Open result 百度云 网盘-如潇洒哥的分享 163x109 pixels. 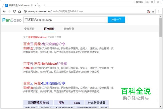[x=44, y=83]
